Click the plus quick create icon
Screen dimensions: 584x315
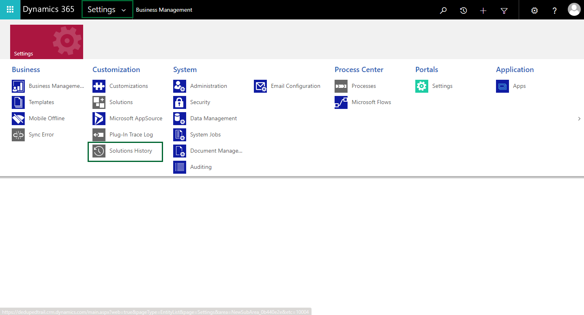pos(483,11)
